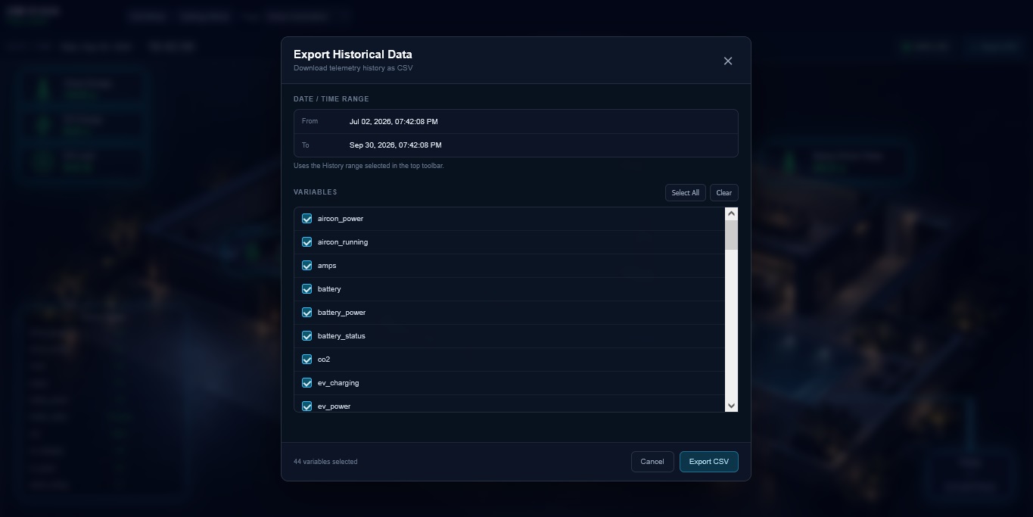Toggle the battery variable checkbox
This screenshot has height=517, width=1033.
coord(307,289)
